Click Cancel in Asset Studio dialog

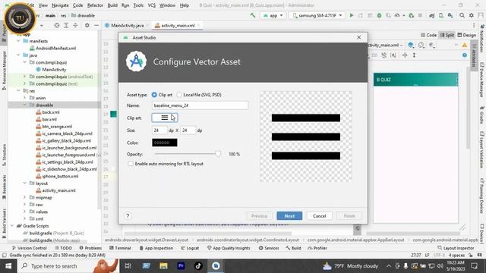point(319,216)
